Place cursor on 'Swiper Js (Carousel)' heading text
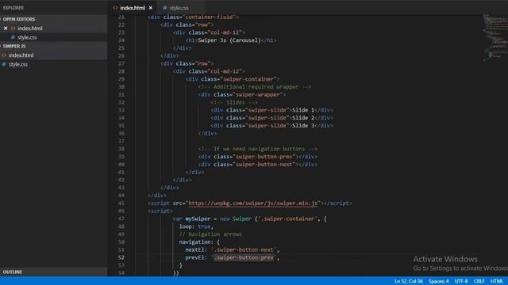 click(x=229, y=40)
